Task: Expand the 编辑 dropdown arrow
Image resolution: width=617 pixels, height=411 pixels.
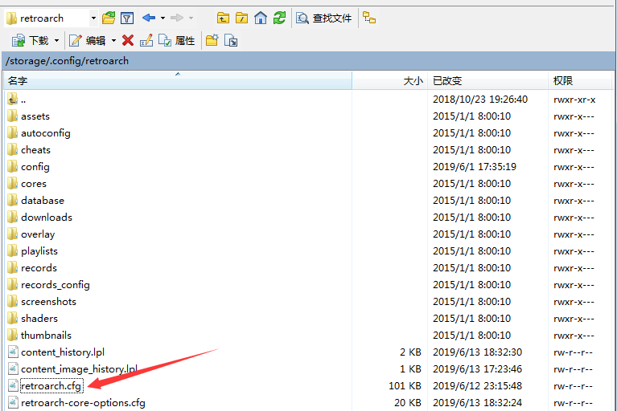Action: pyautogui.click(x=113, y=40)
